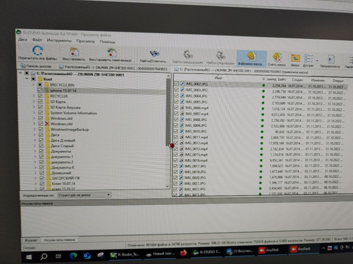Uncheck the IMG_0010.JPG file checkbox
353x264 pixels.
(x=176, y=131)
